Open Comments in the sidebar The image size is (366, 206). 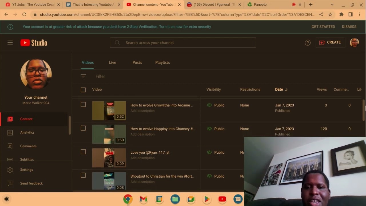[28, 146]
